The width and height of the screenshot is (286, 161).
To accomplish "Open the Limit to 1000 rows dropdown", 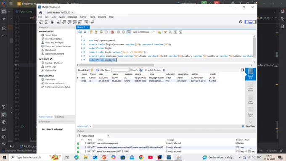I will point(144,32).
